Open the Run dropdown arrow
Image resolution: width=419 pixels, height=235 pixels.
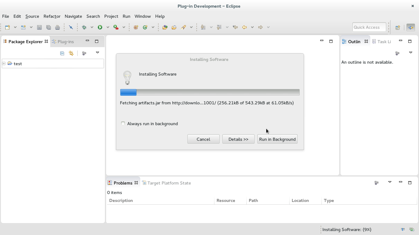tap(108, 27)
